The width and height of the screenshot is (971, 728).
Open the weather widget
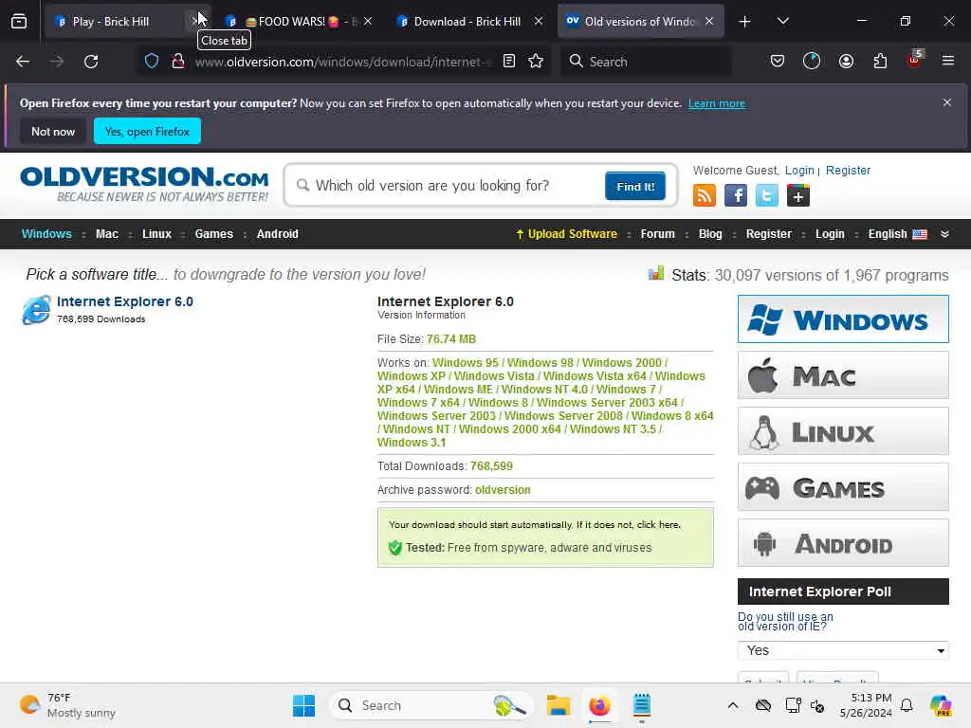[x=67, y=705]
